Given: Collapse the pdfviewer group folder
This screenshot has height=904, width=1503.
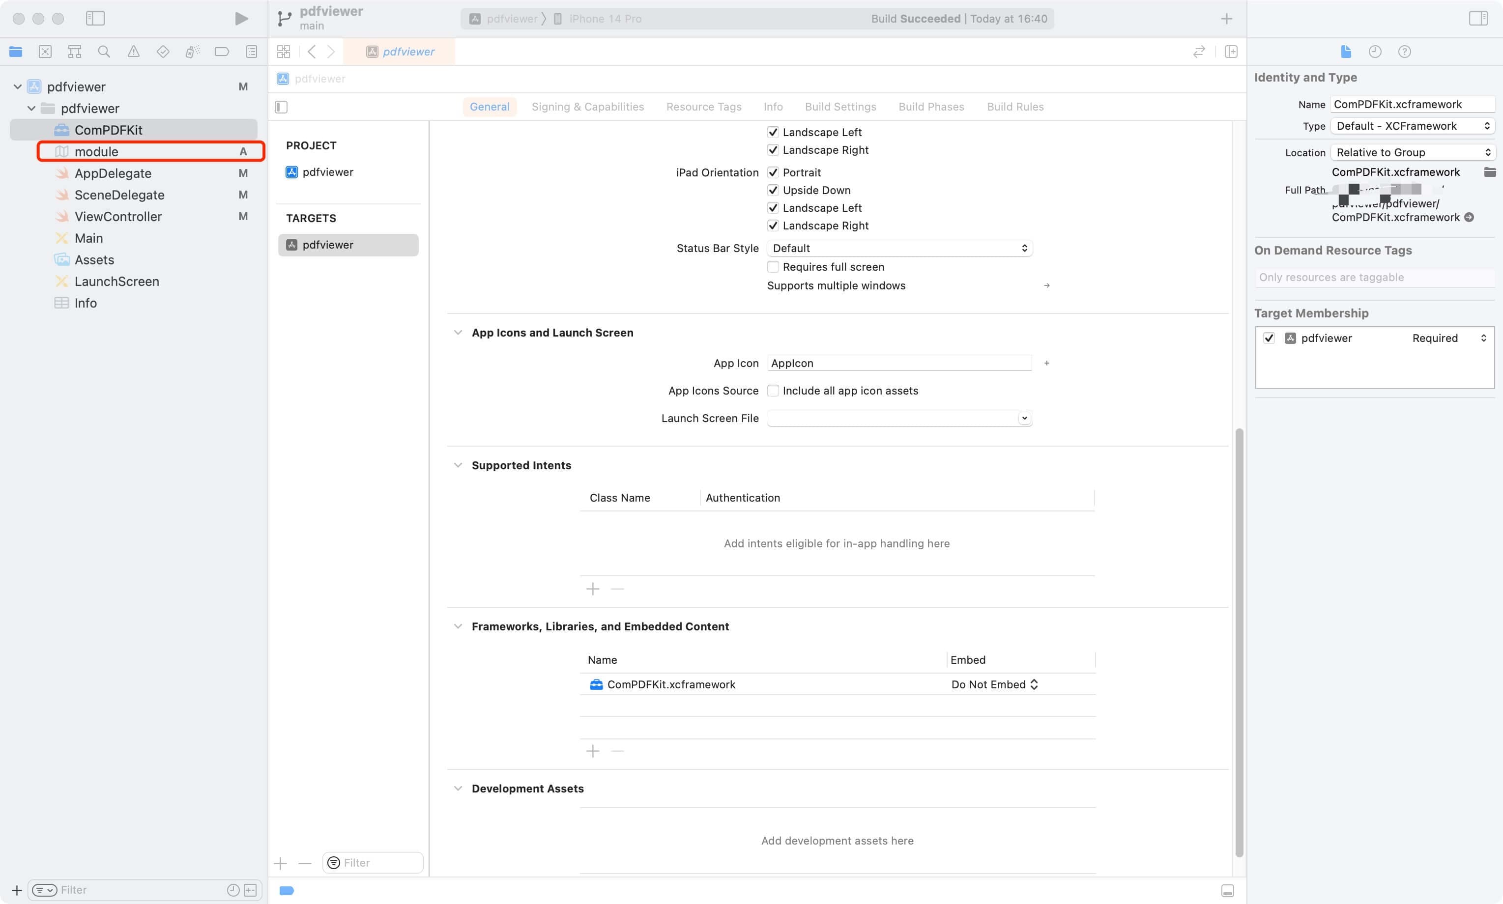Looking at the screenshot, I should click(31, 109).
